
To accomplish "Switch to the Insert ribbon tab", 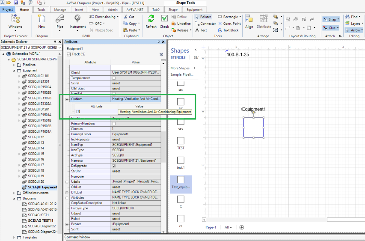I will point(79,9).
